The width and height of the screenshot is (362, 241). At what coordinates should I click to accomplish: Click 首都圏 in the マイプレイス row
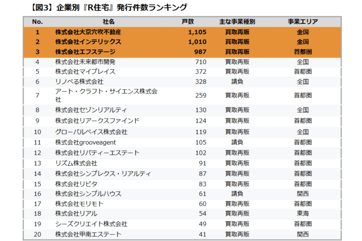[x=303, y=72]
